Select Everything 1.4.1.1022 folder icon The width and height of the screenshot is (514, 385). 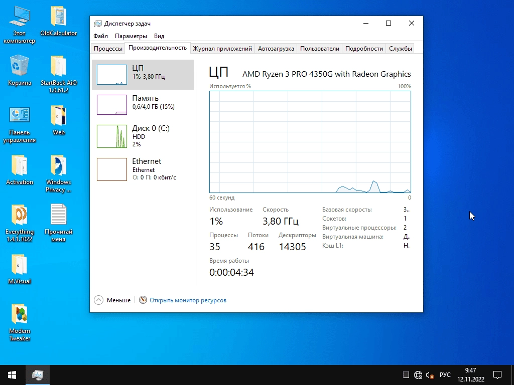20,223
